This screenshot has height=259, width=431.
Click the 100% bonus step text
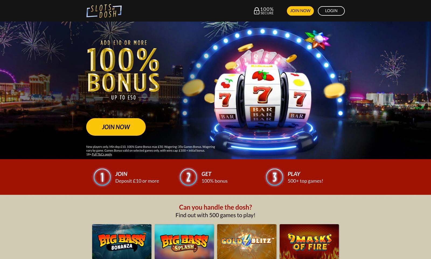click(214, 181)
